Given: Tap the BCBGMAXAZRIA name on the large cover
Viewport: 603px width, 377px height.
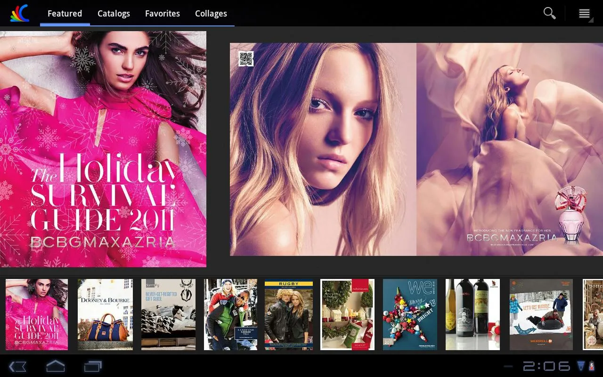Looking at the screenshot, I should click(x=103, y=242).
